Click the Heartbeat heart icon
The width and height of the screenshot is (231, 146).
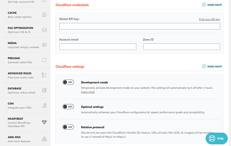pyautogui.click(x=44, y=122)
